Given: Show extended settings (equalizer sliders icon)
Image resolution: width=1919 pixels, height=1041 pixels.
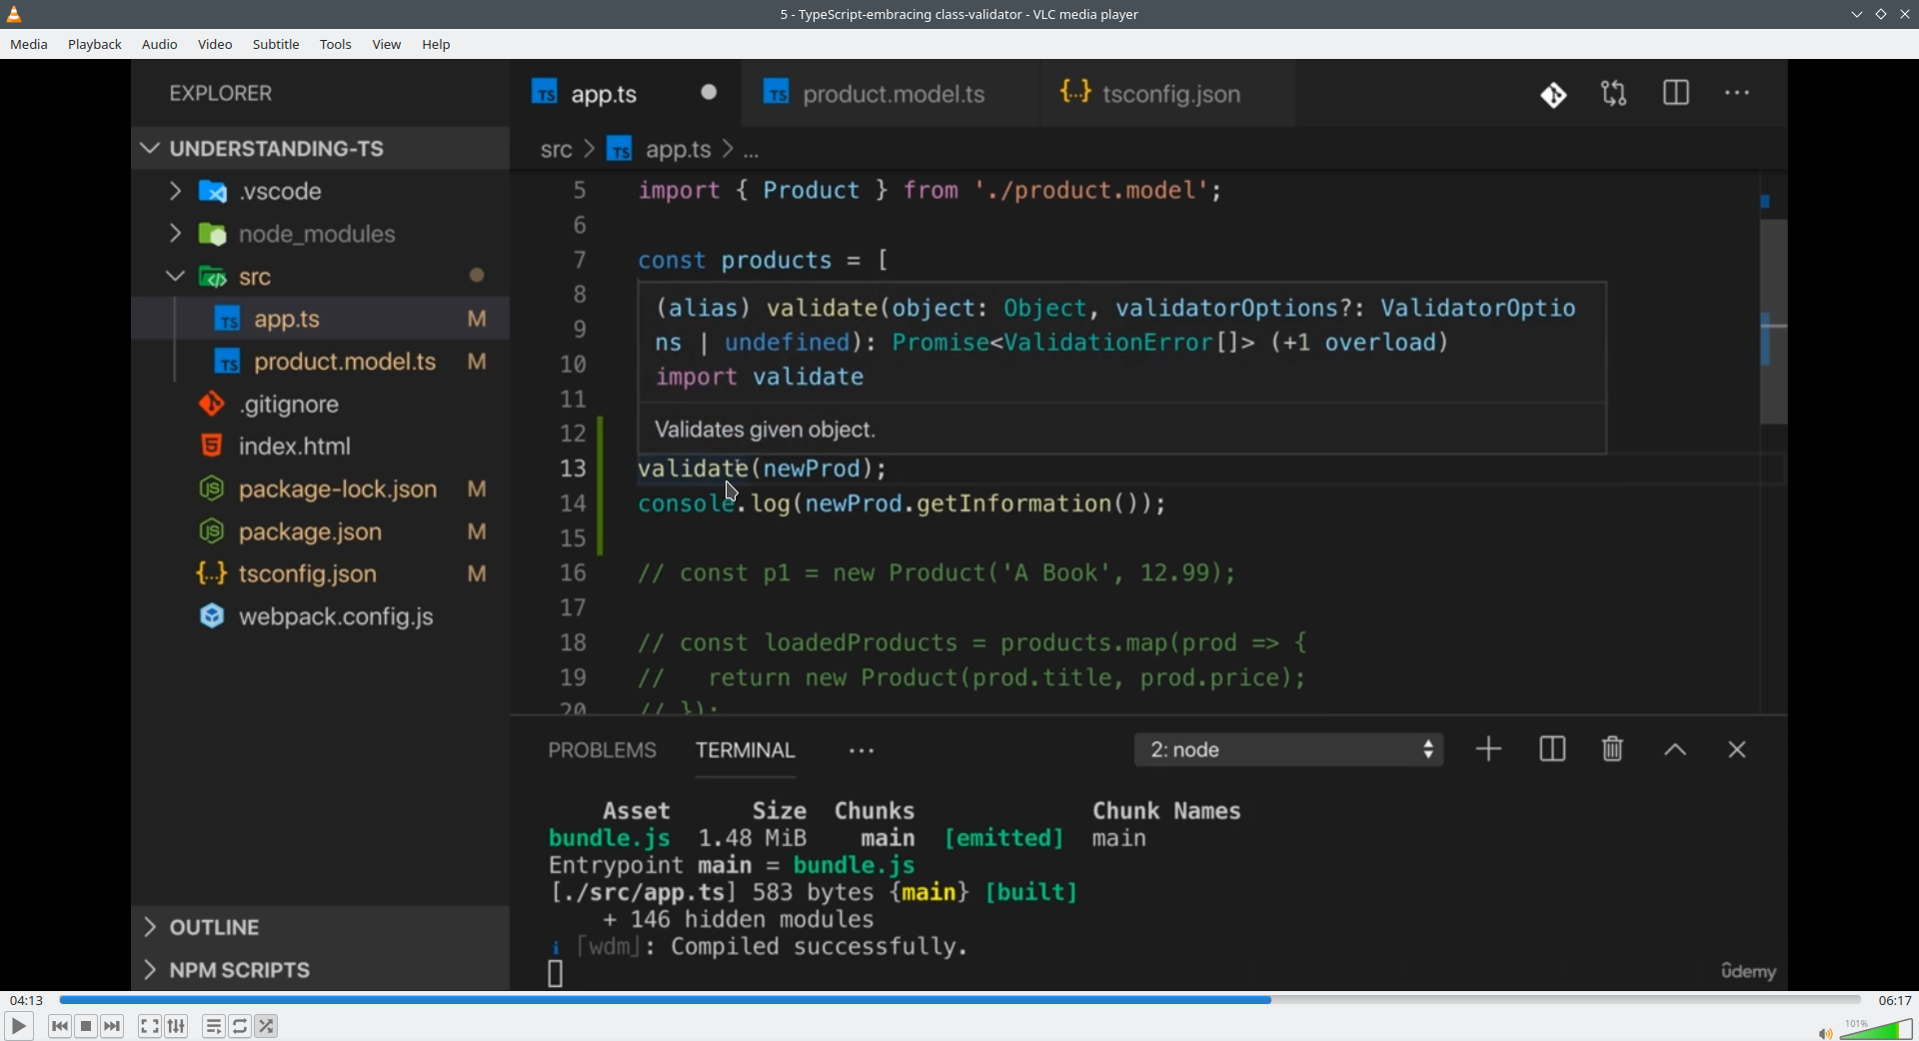Looking at the screenshot, I should [177, 1026].
